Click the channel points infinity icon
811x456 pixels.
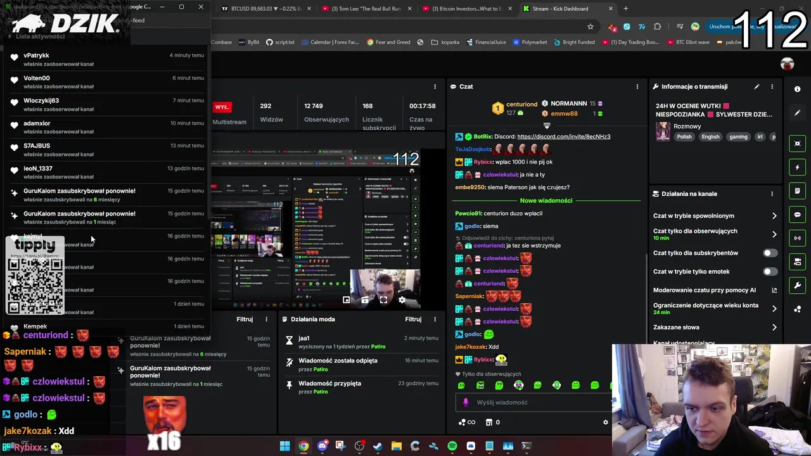466,422
